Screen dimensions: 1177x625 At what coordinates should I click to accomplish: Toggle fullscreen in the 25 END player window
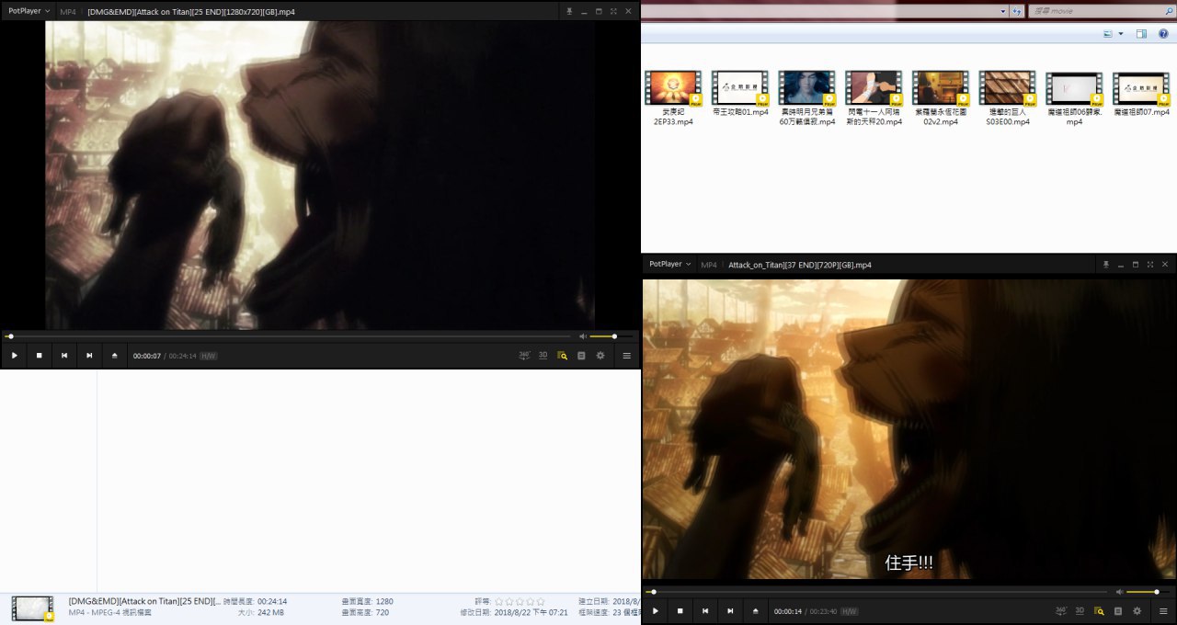[613, 11]
